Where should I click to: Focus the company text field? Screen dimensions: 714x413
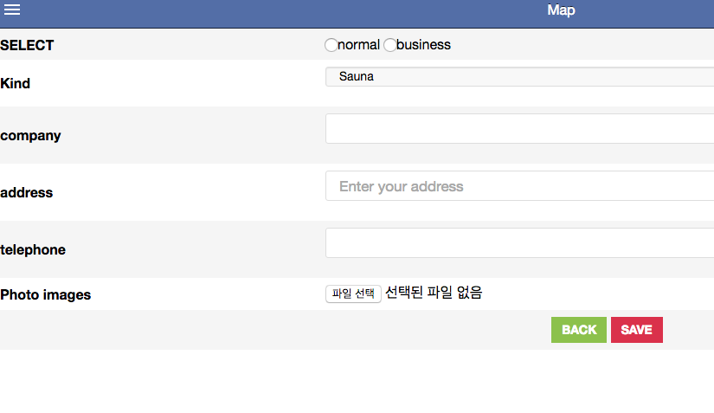pyautogui.click(x=519, y=129)
